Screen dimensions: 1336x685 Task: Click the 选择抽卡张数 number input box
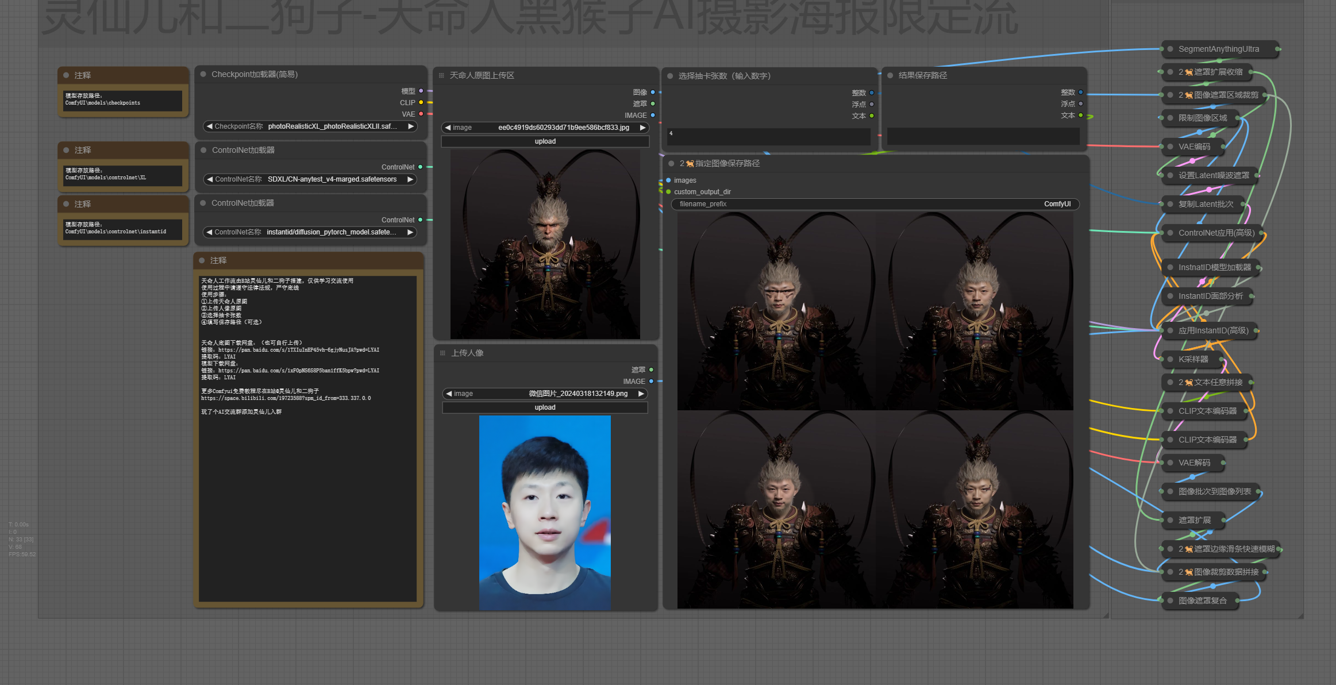[768, 136]
